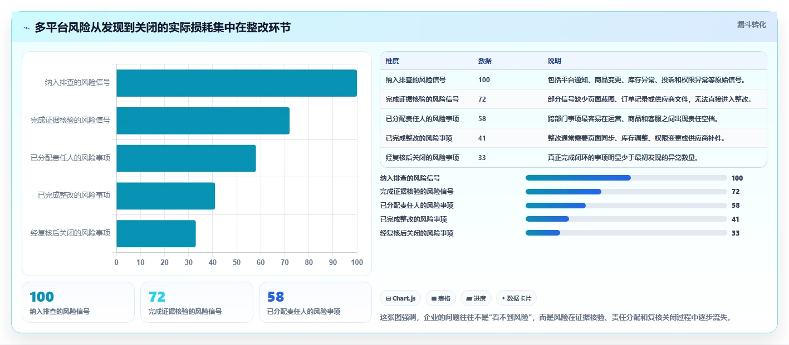The image size is (789, 345).
Task: Click the progress bar valued 72
Action: coord(626,192)
